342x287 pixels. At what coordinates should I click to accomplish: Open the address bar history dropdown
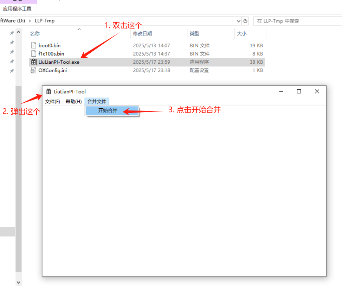point(239,21)
